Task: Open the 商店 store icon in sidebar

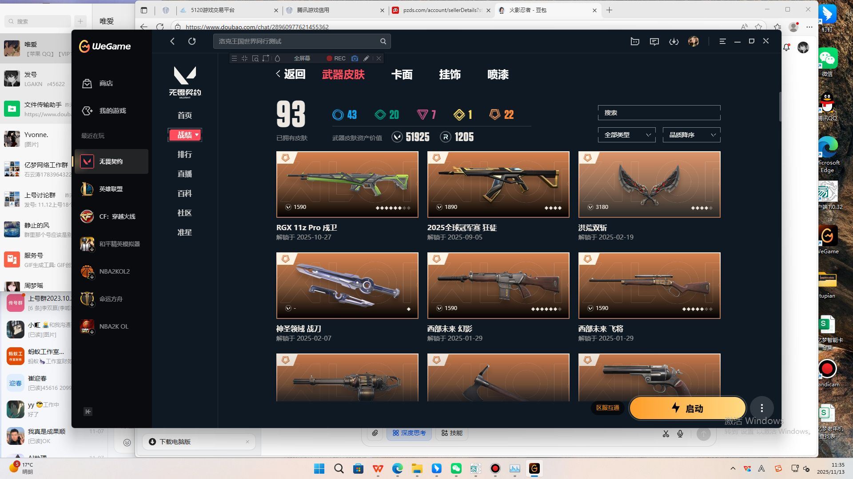Action: point(87,83)
